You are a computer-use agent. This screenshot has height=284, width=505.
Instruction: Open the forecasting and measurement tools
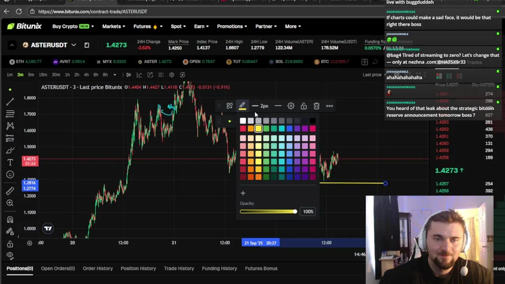pyautogui.click(x=10, y=138)
